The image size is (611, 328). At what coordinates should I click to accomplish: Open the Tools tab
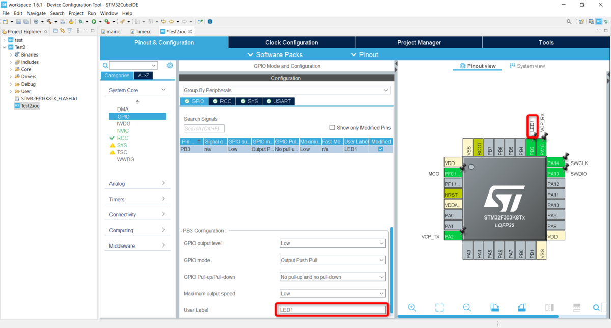546,42
